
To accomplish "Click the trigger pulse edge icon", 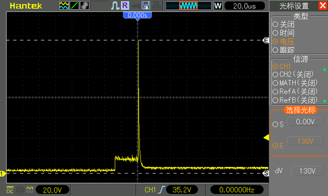I will point(115,6).
